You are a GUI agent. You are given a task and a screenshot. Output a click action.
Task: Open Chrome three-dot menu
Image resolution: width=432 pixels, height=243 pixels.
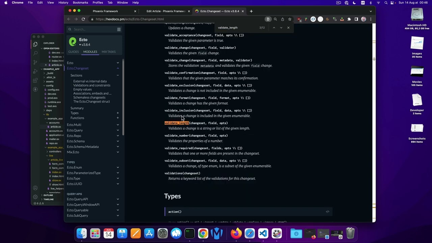coord(371,19)
